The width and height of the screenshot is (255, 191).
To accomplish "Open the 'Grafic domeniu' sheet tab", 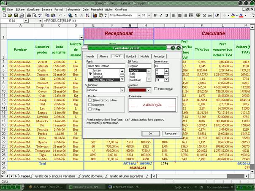I will click(x=92, y=176).
